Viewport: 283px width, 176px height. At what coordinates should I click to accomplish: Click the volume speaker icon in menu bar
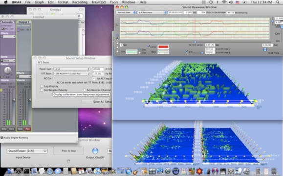click(231, 2)
